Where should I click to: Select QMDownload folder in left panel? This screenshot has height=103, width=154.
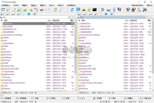pos(37,74)
